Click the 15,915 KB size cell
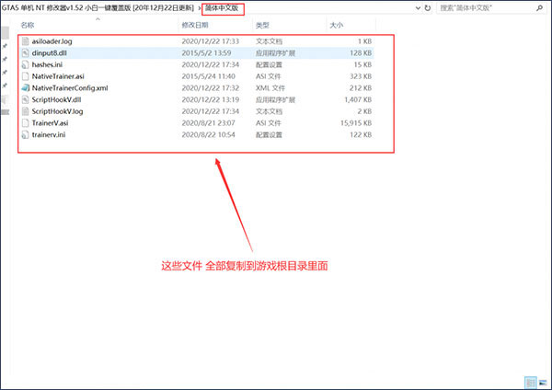The height and width of the screenshot is (390, 552). 356,123
